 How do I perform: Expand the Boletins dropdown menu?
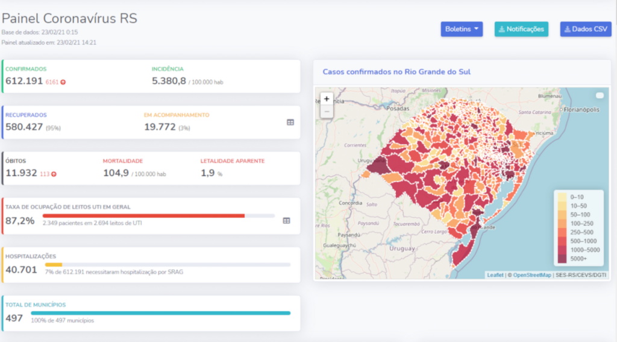coord(462,29)
